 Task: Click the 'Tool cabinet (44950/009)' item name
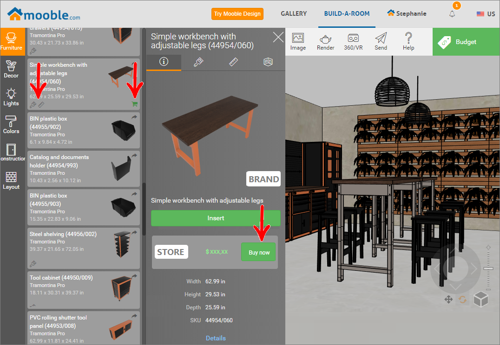click(x=61, y=277)
